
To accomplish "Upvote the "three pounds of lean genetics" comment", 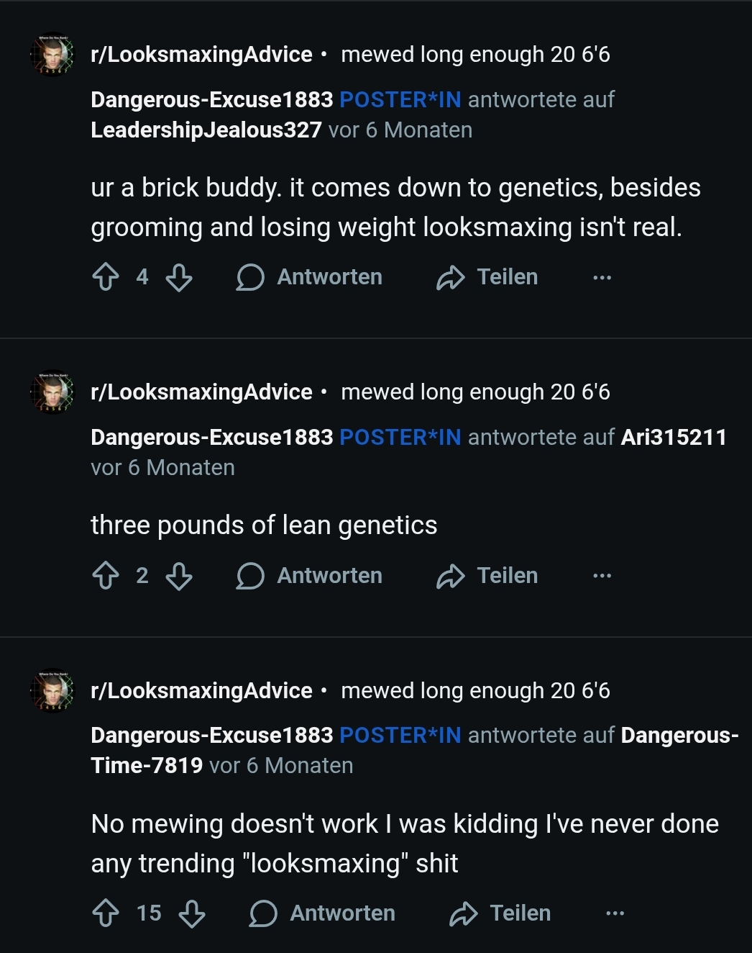I will coord(106,576).
